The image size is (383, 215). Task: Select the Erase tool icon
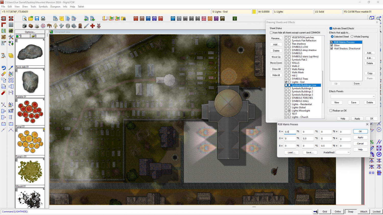pos(4,74)
